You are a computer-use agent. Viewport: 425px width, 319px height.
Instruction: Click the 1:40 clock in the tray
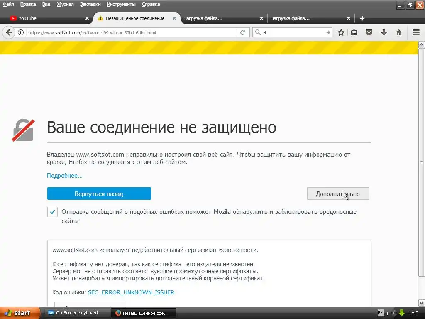coord(414,313)
